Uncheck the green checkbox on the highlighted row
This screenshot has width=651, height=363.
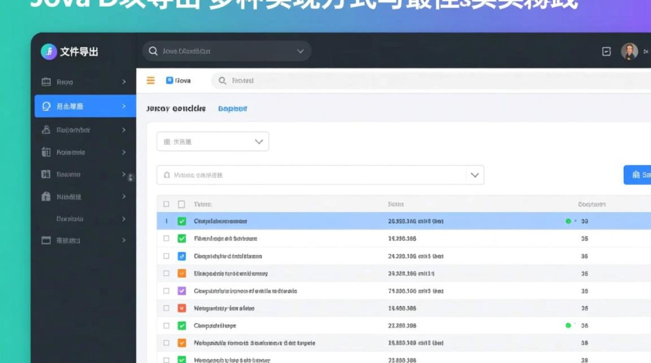click(x=182, y=221)
